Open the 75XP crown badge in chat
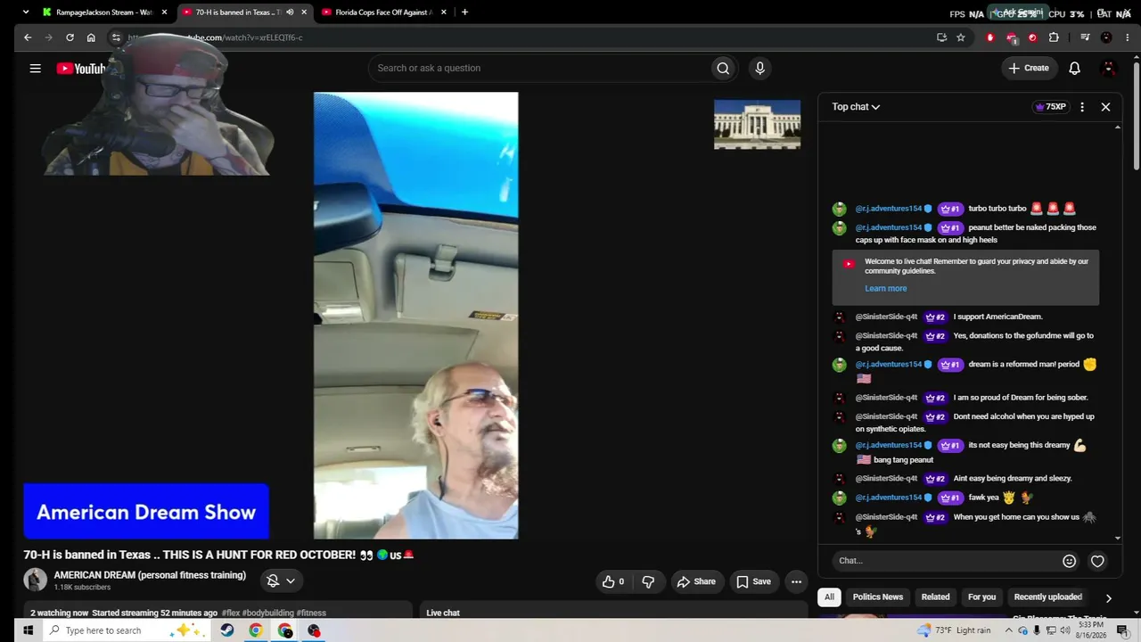The width and height of the screenshot is (1141, 642). pyautogui.click(x=1050, y=107)
